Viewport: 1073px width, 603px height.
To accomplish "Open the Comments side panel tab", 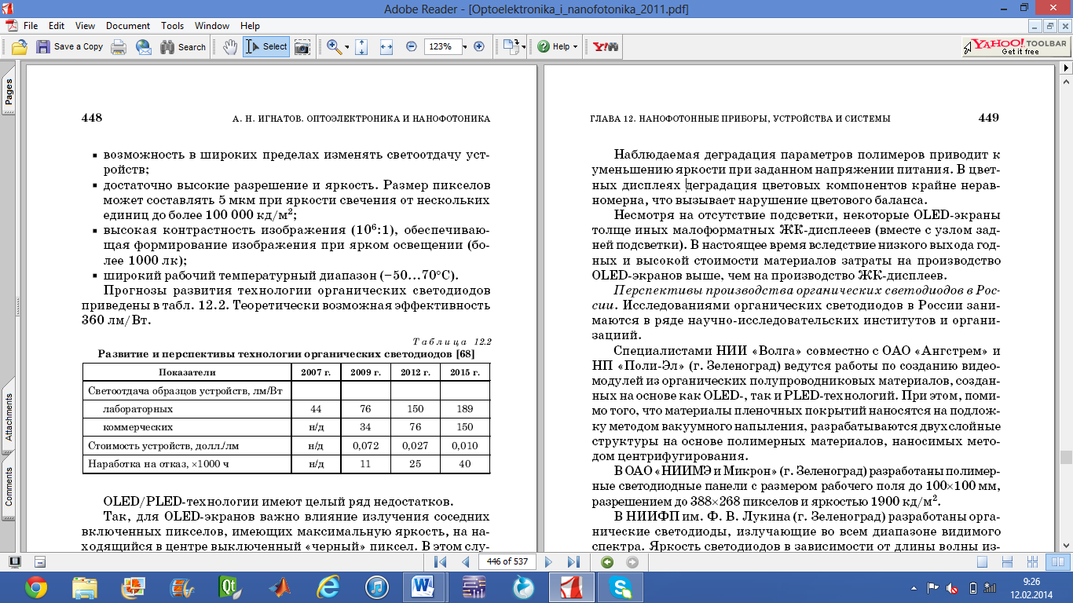I will click(9, 485).
